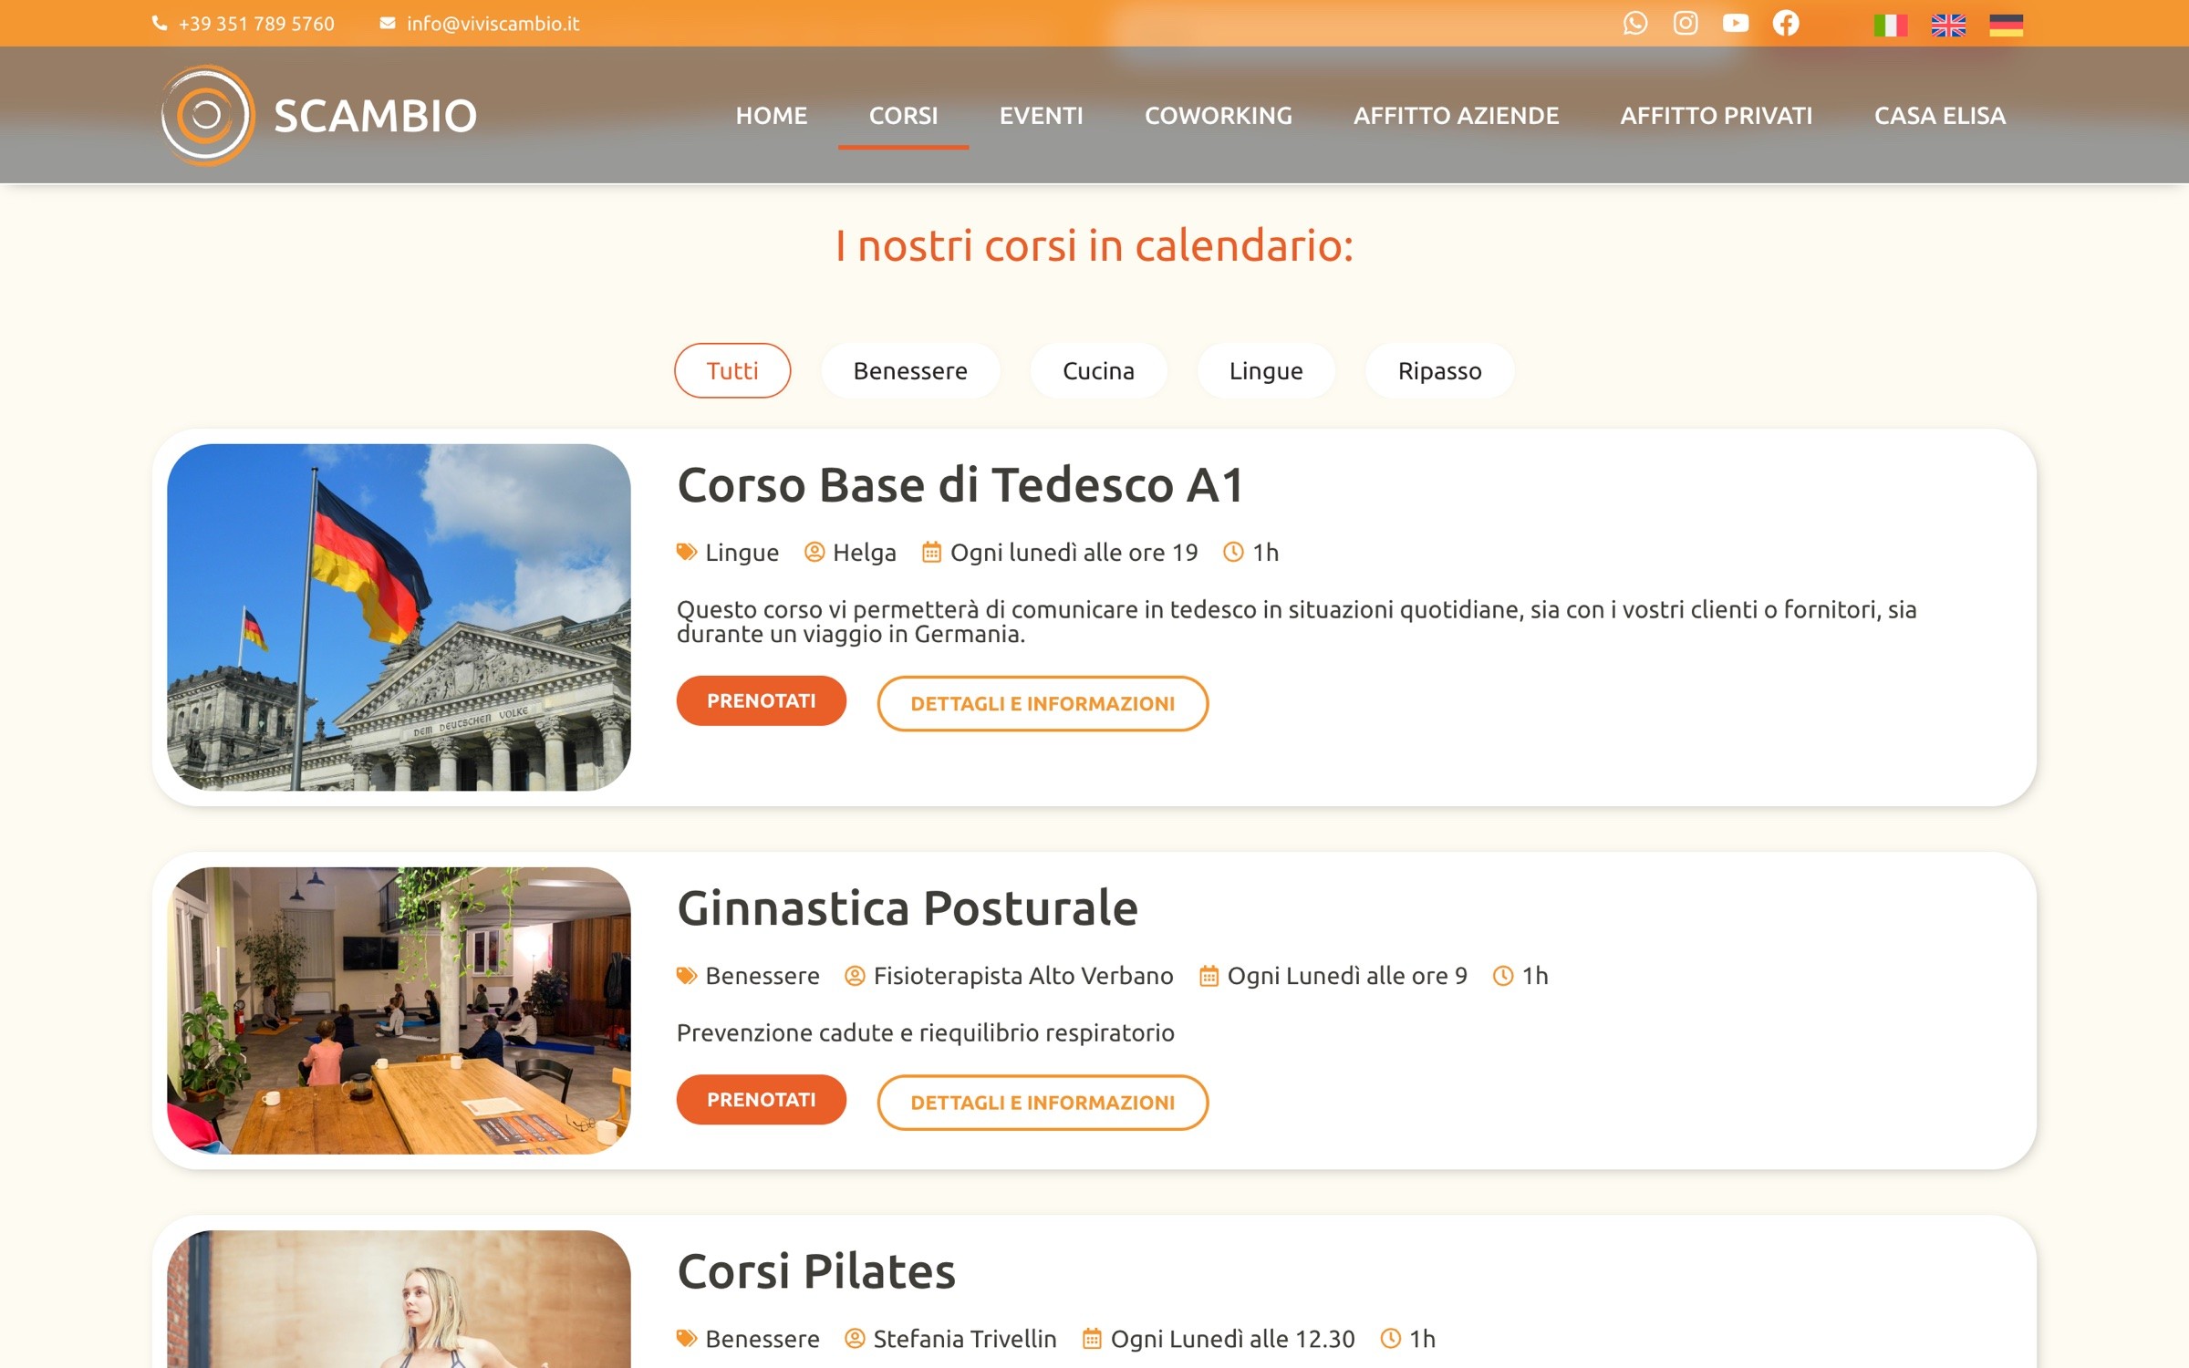Open the German flag course thumbnail
Image resolution: width=2189 pixels, height=1368 pixels.
(399, 617)
